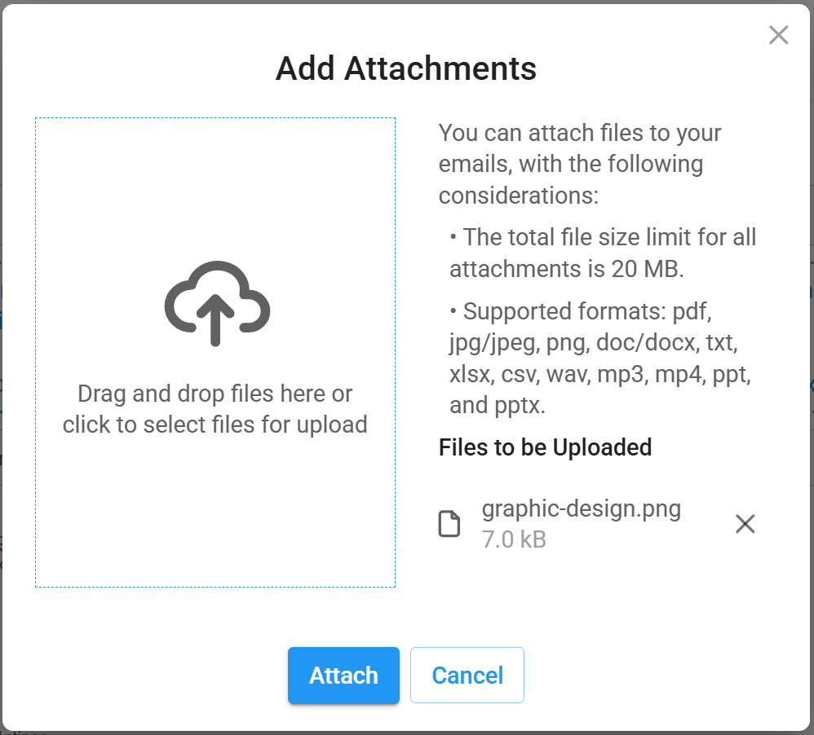Click the "Files to be Uploaded" heading
Image resolution: width=814 pixels, height=735 pixels.
pos(545,447)
